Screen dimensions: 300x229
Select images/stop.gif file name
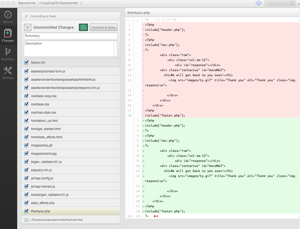42,145
